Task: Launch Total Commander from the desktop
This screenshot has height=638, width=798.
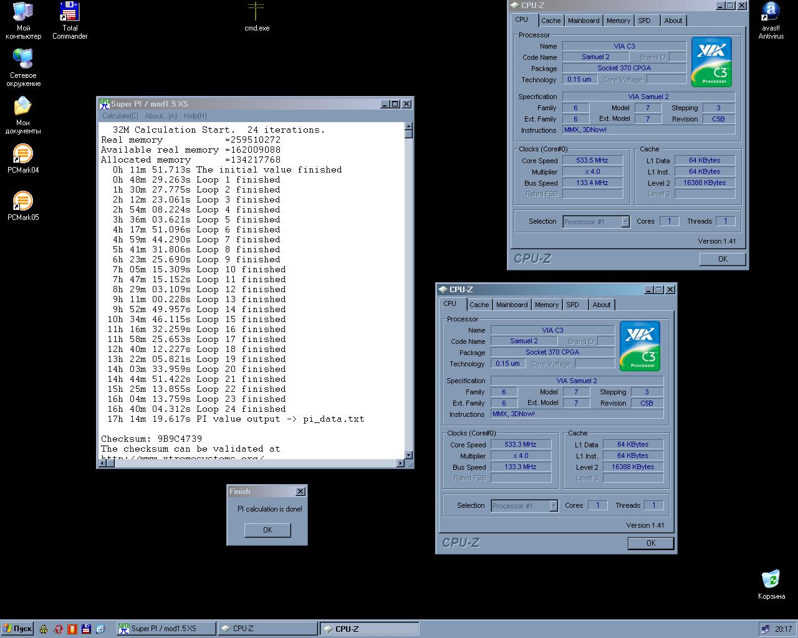Action: [x=70, y=21]
